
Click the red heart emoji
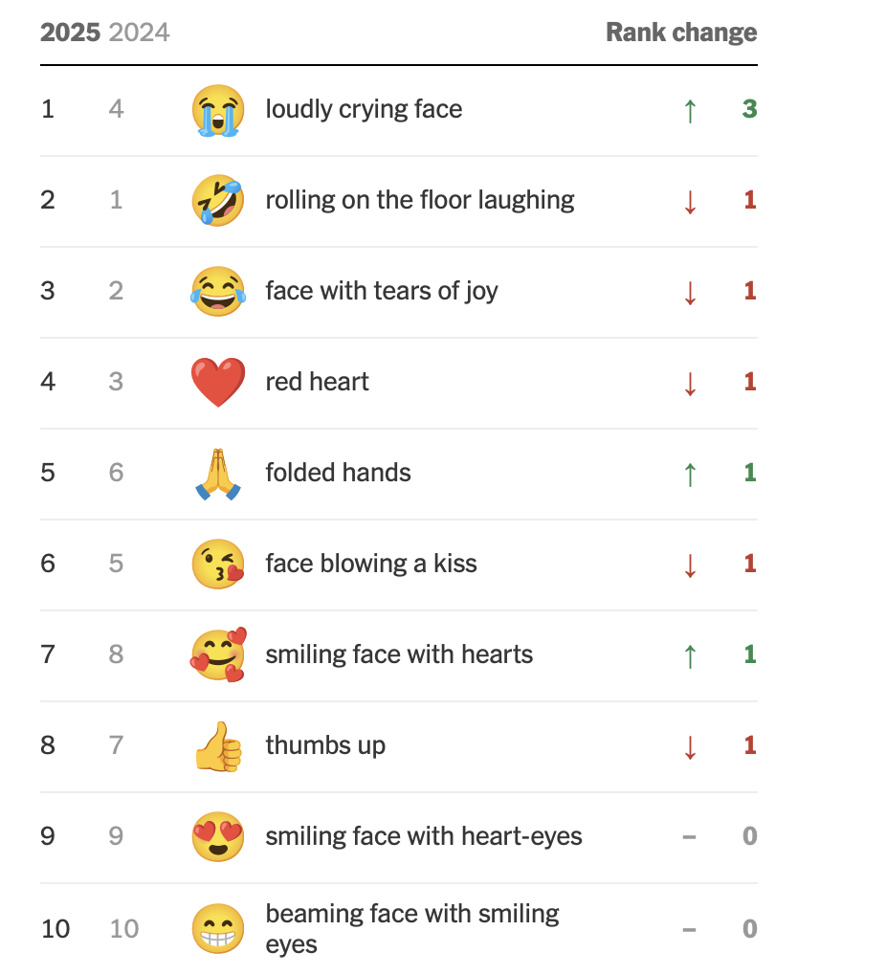[218, 383]
